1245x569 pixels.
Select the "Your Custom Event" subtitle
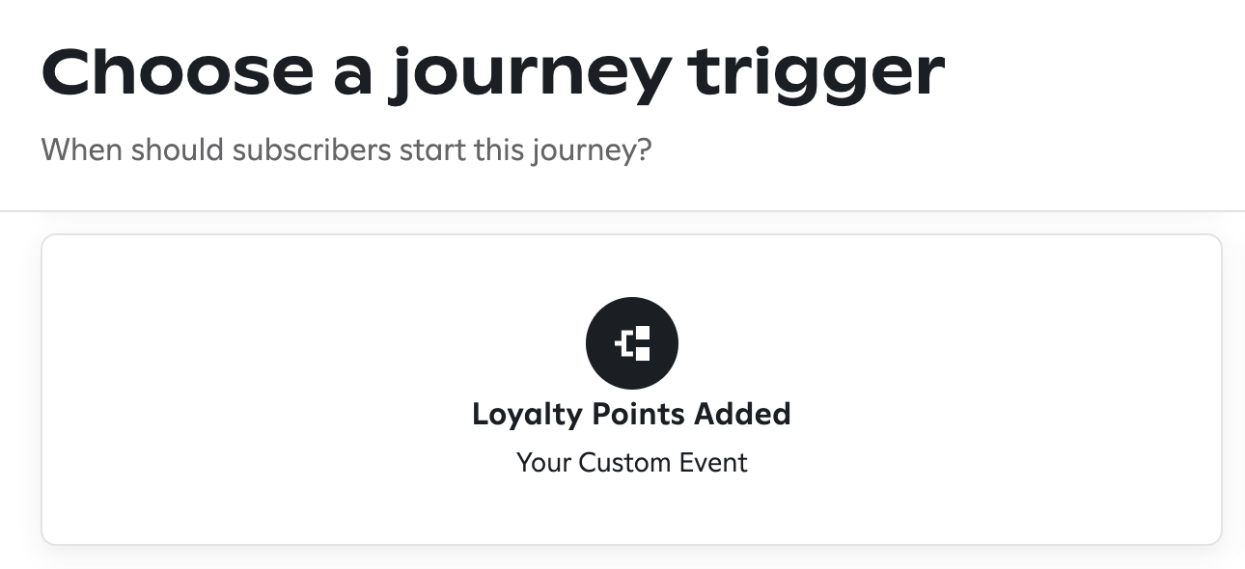coord(632,463)
